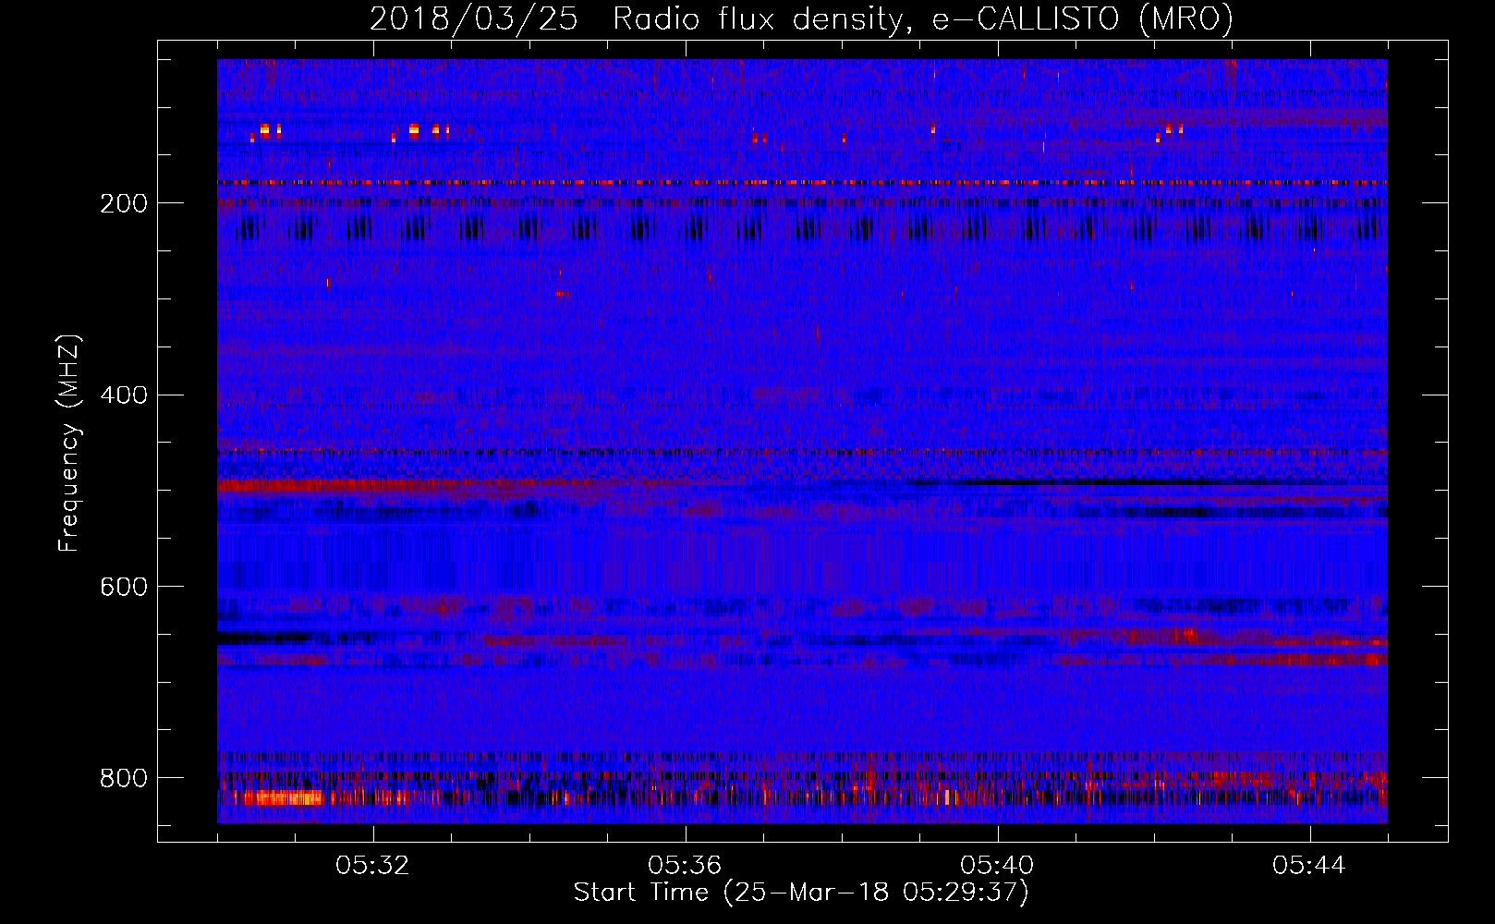Click the 05:32 time tick label
The image size is (1495, 924).
(x=372, y=866)
